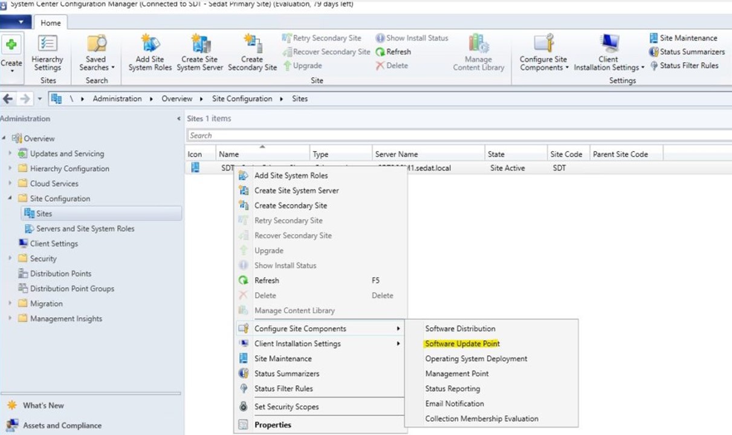Select the Home ribbon tab
This screenshot has height=435, width=732.
coord(51,23)
